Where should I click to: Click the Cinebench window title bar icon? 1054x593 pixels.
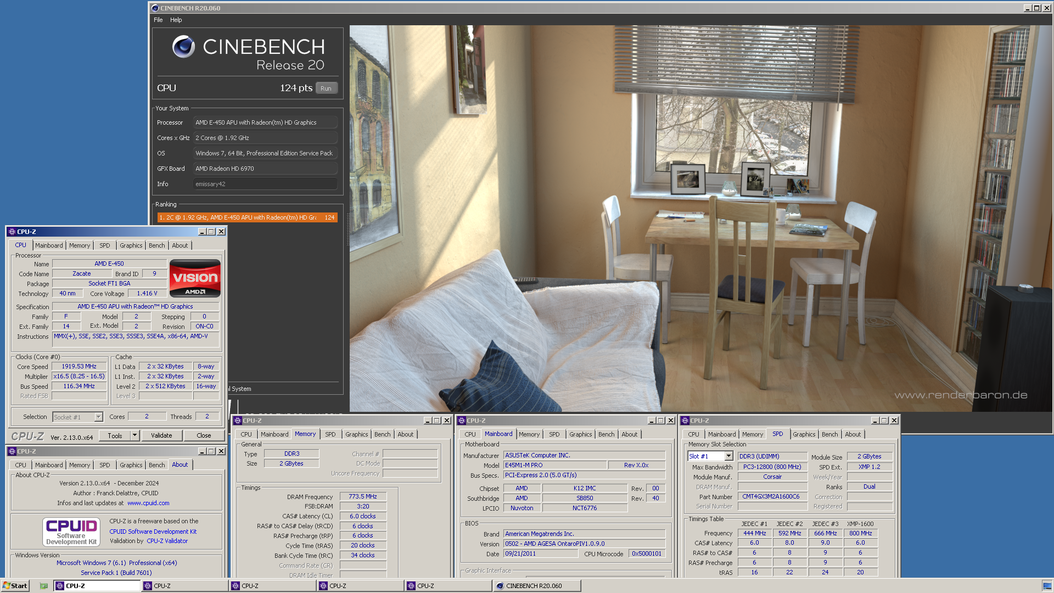(155, 8)
